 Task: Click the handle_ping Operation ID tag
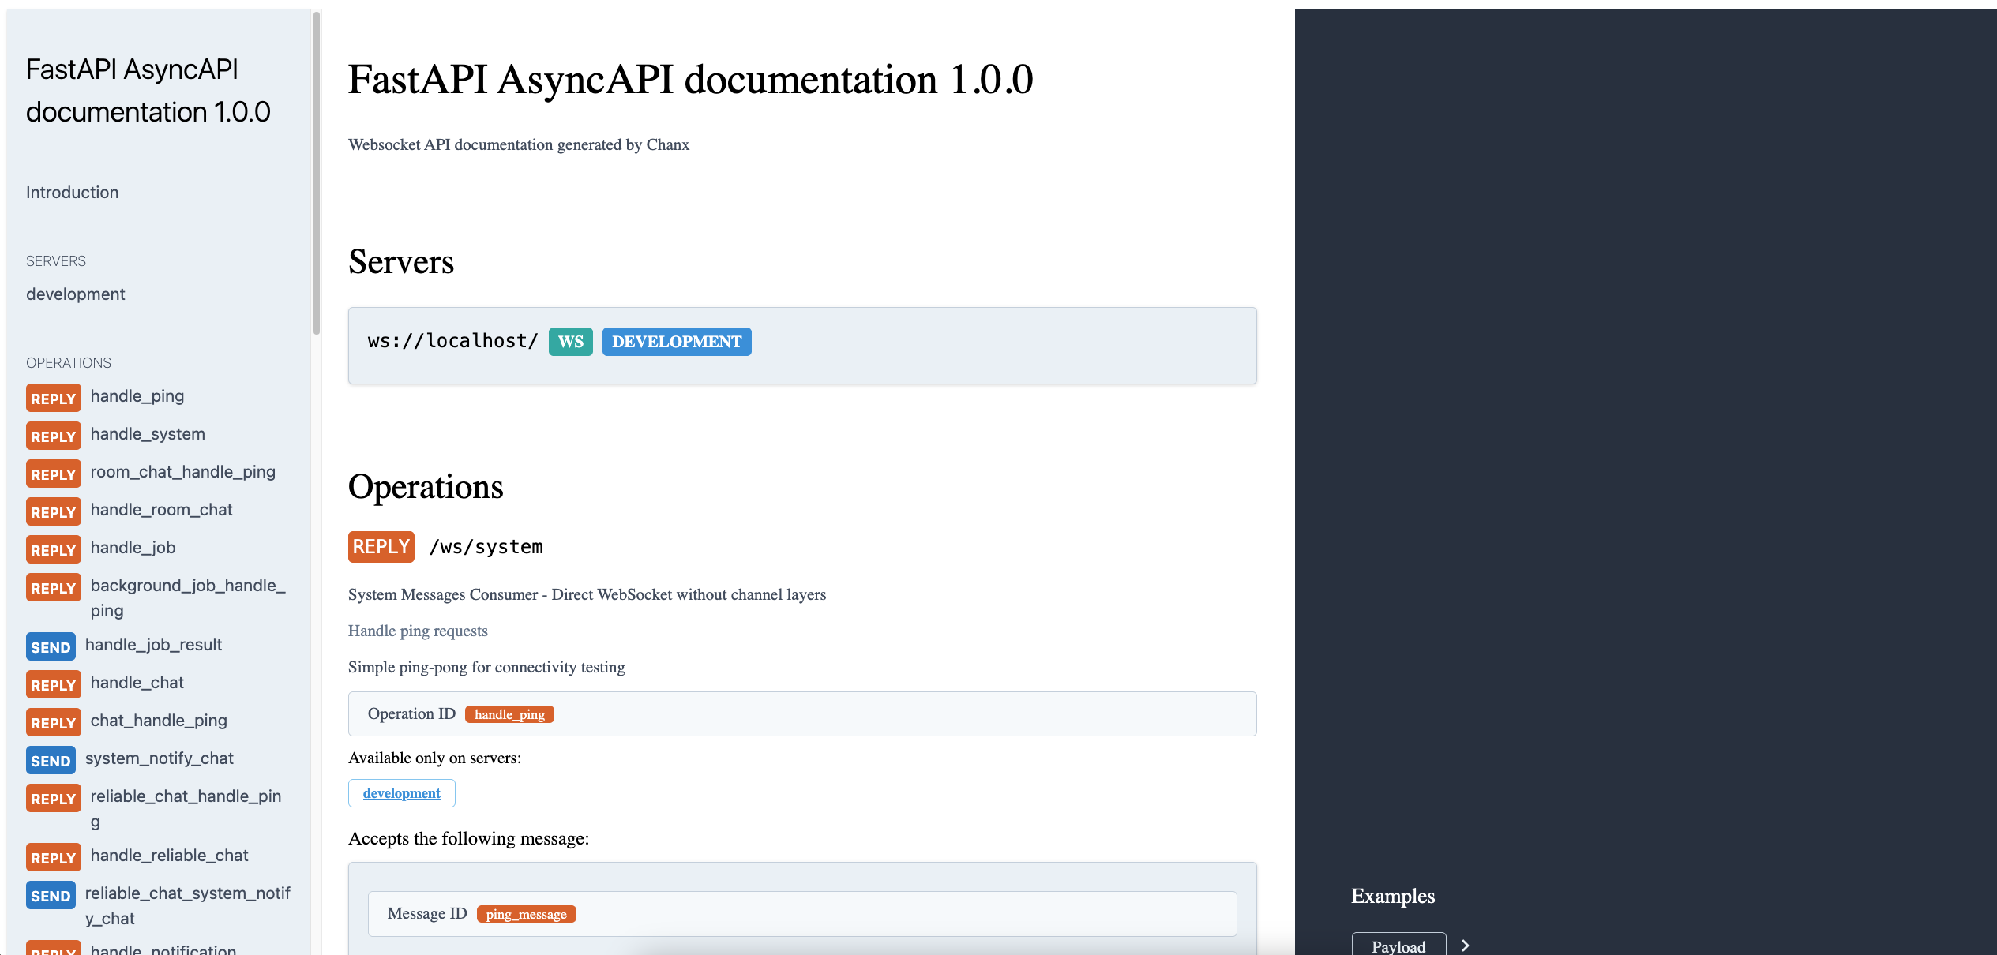pos(509,714)
